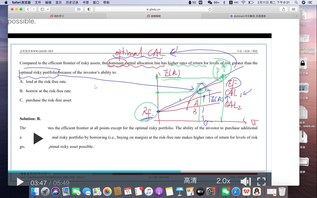
Task: Open Reminders from the Dock
Action: [x=138, y=191]
